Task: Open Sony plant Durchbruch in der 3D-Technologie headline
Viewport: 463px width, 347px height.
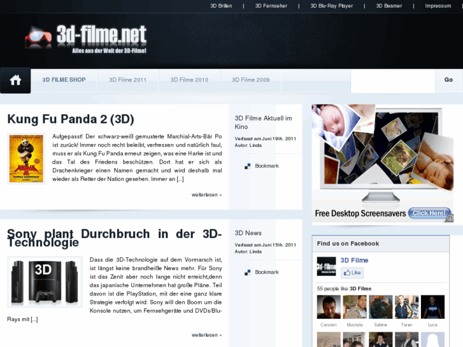Action: point(114,238)
